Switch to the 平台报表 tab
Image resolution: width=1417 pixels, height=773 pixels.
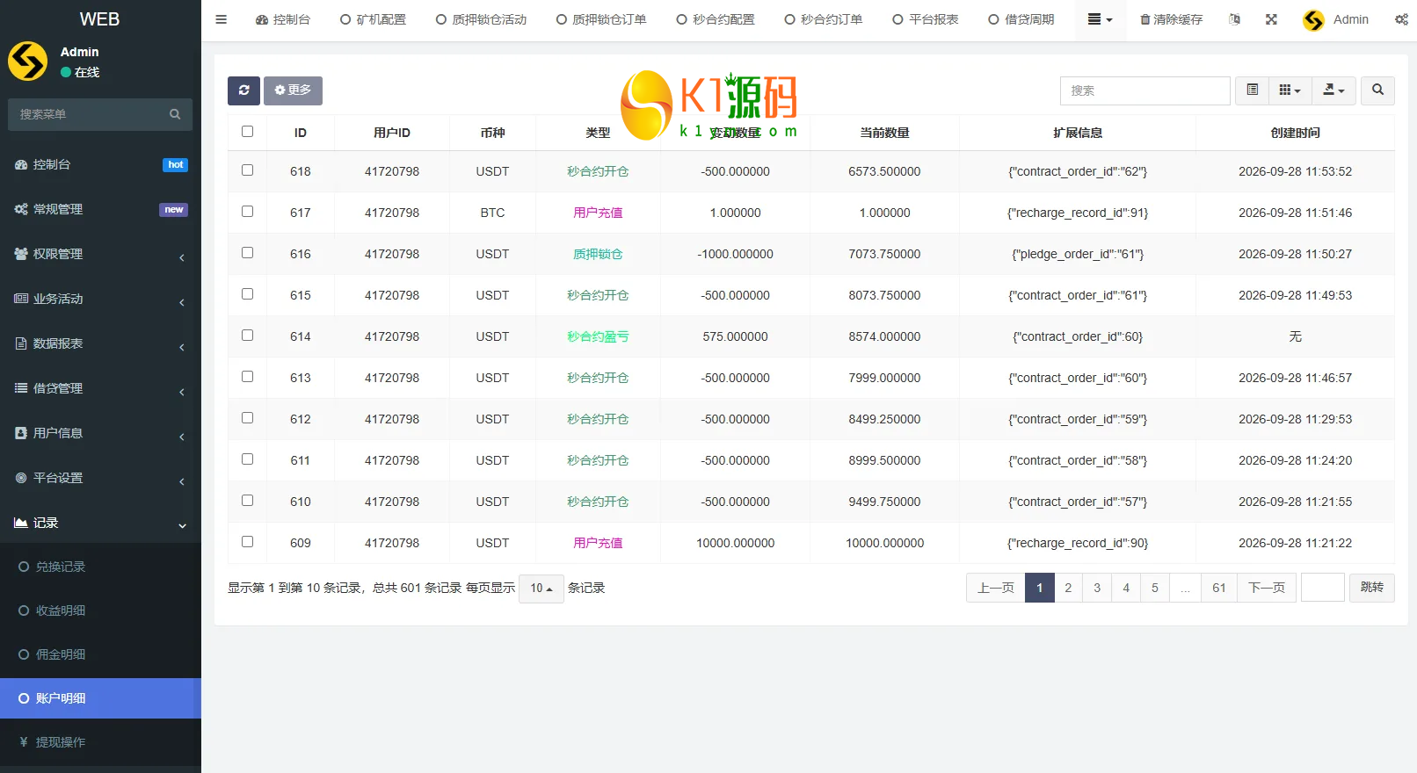[x=926, y=19]
